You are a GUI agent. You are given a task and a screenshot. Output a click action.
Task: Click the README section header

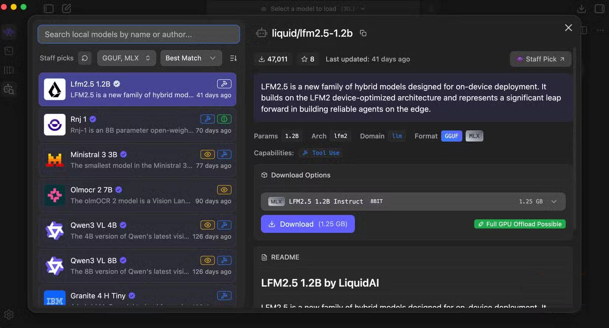click(285, 257)
